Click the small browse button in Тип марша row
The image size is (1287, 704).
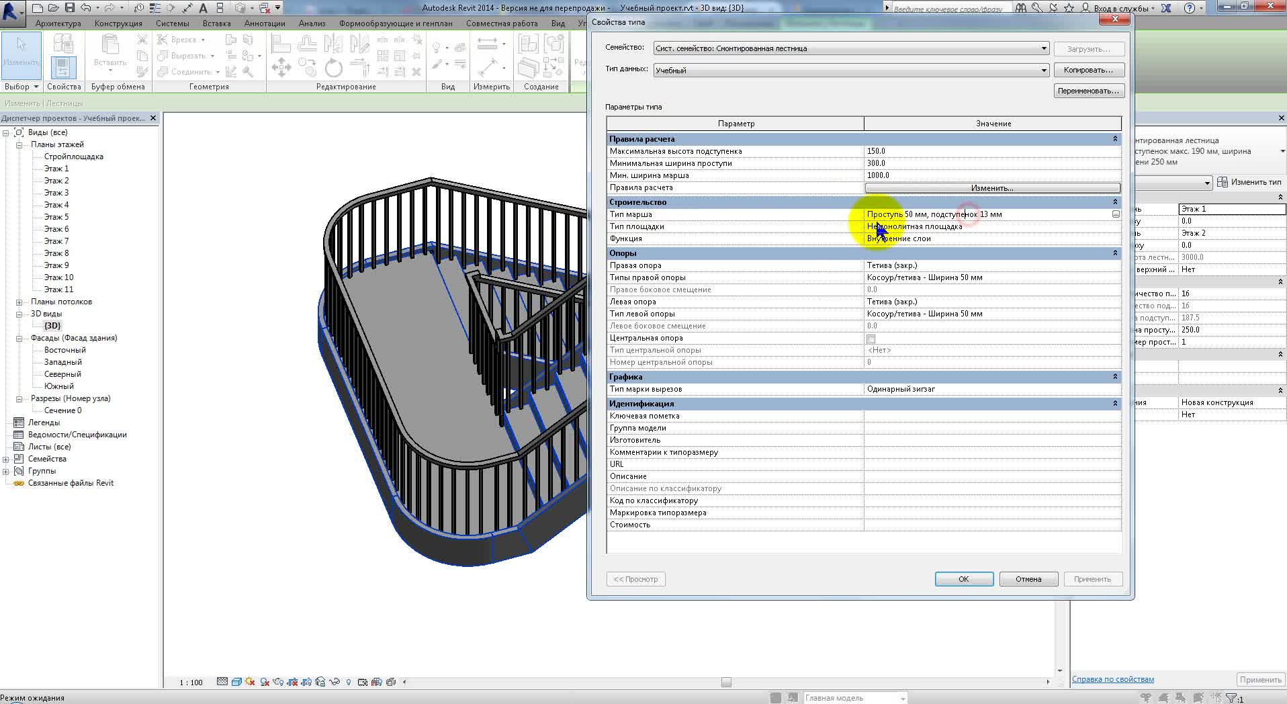click(1116, 214)
